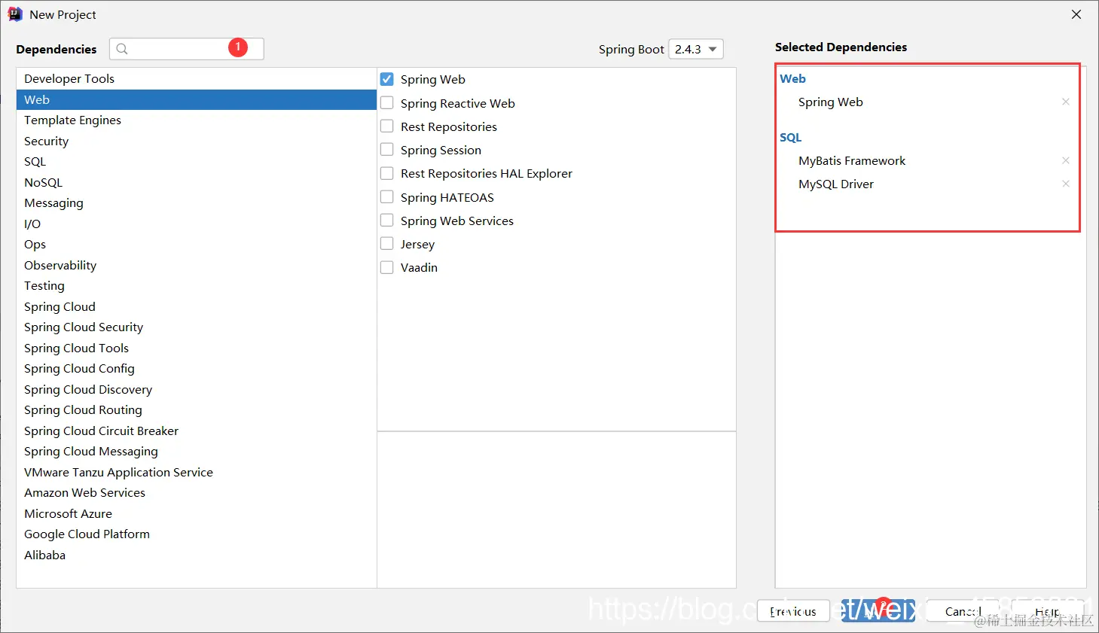The height and width of the screenshot is (633, 1099).
Task: Open Spring Cloud Security category
Action: click(197, 327)
